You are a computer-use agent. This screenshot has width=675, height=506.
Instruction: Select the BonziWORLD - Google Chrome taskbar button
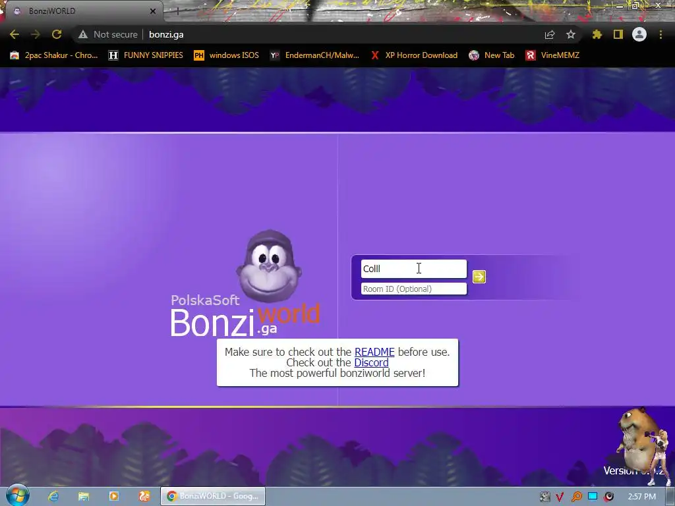213,496
